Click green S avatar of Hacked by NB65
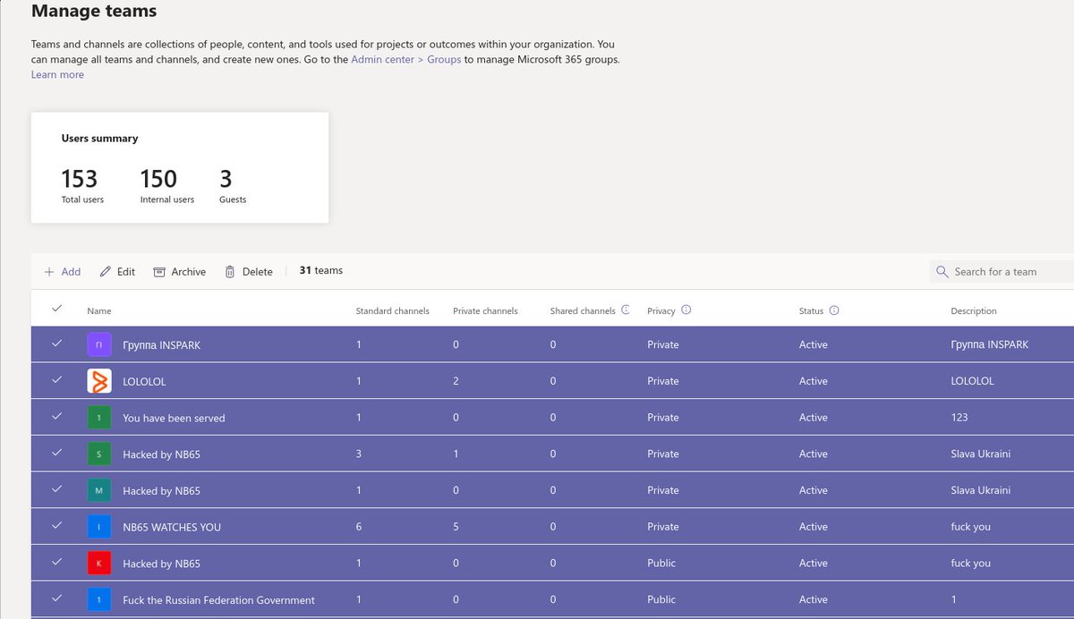The height and width of the screenshot is (619, 1074). tap(99, 454)
